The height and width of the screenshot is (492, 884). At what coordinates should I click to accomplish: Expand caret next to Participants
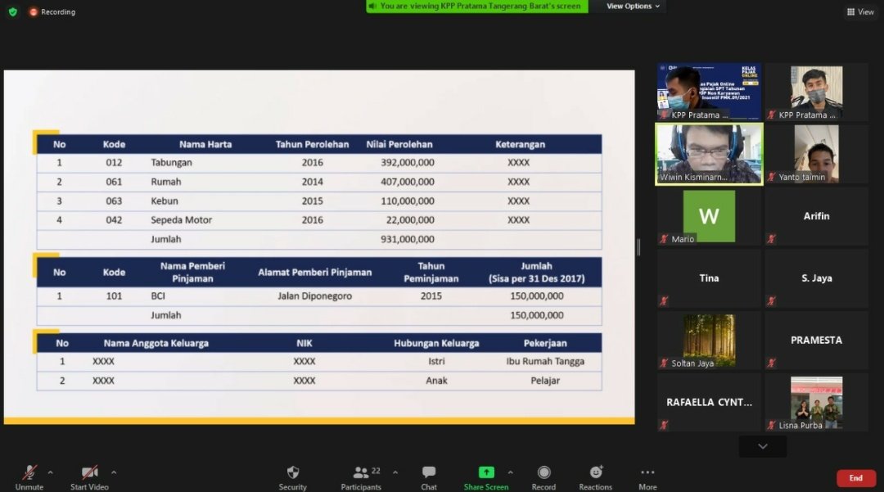395,472
